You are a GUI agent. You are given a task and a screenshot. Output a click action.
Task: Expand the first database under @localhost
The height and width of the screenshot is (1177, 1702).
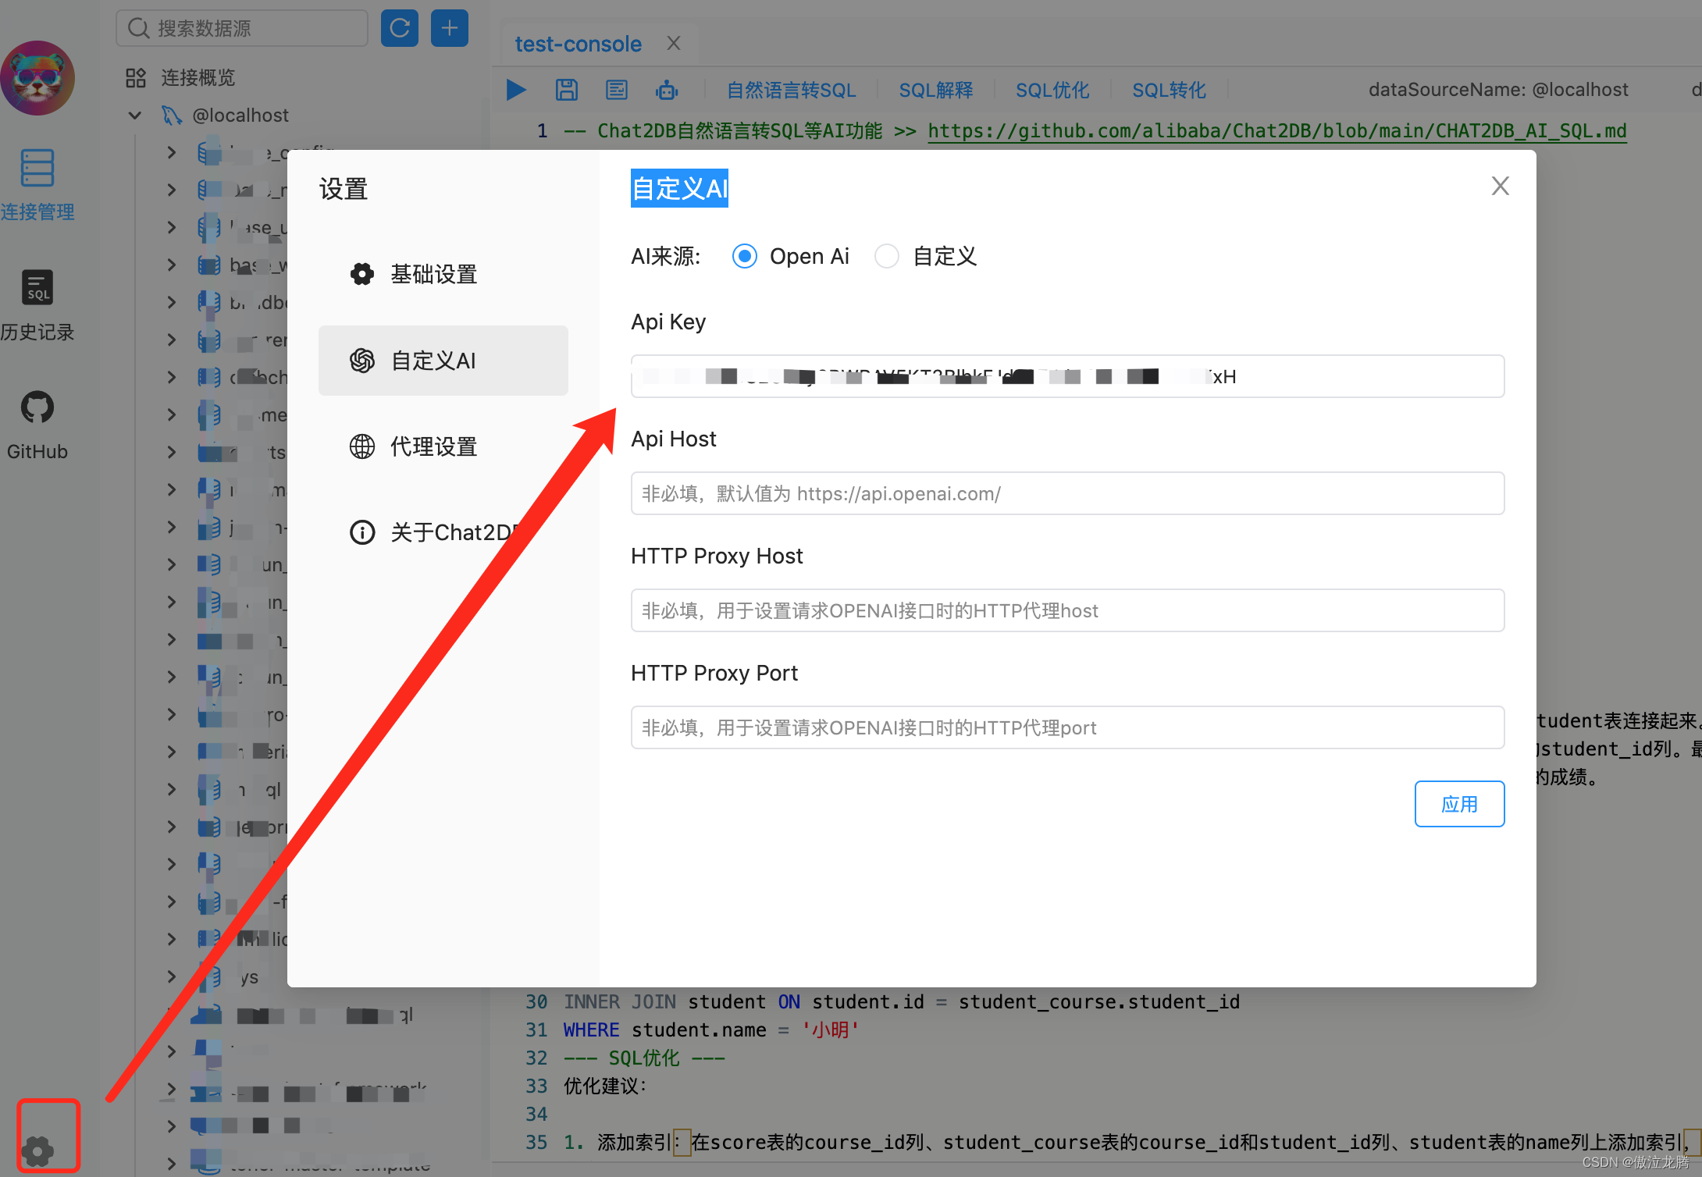click(x=172, y=152)
